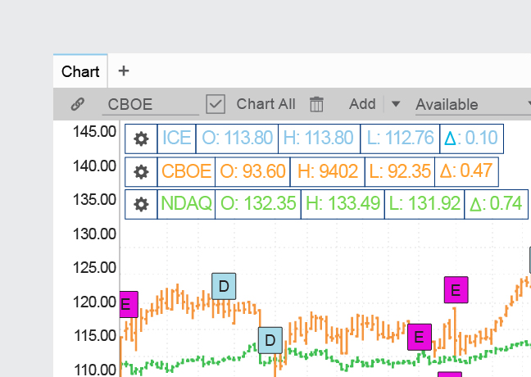
Task: Click the 135.00 price axis label
Action: click(x=94, y=200)
